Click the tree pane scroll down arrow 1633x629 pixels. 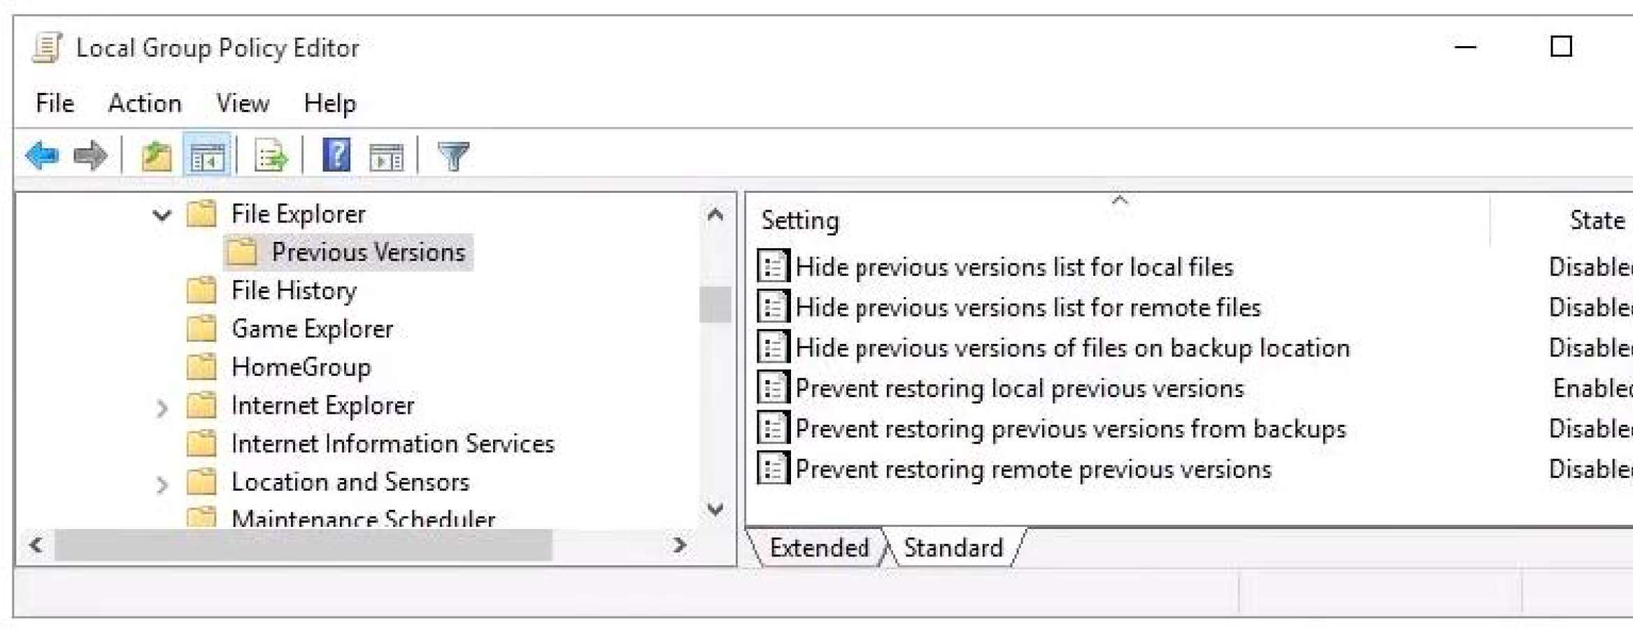tap(715, 509)
